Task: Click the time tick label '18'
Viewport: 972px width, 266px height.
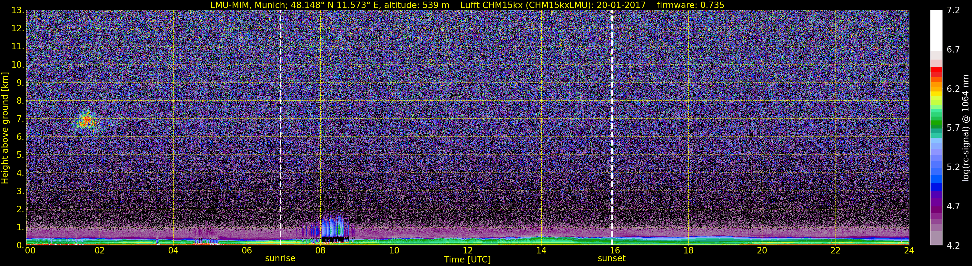Action: 688,250
